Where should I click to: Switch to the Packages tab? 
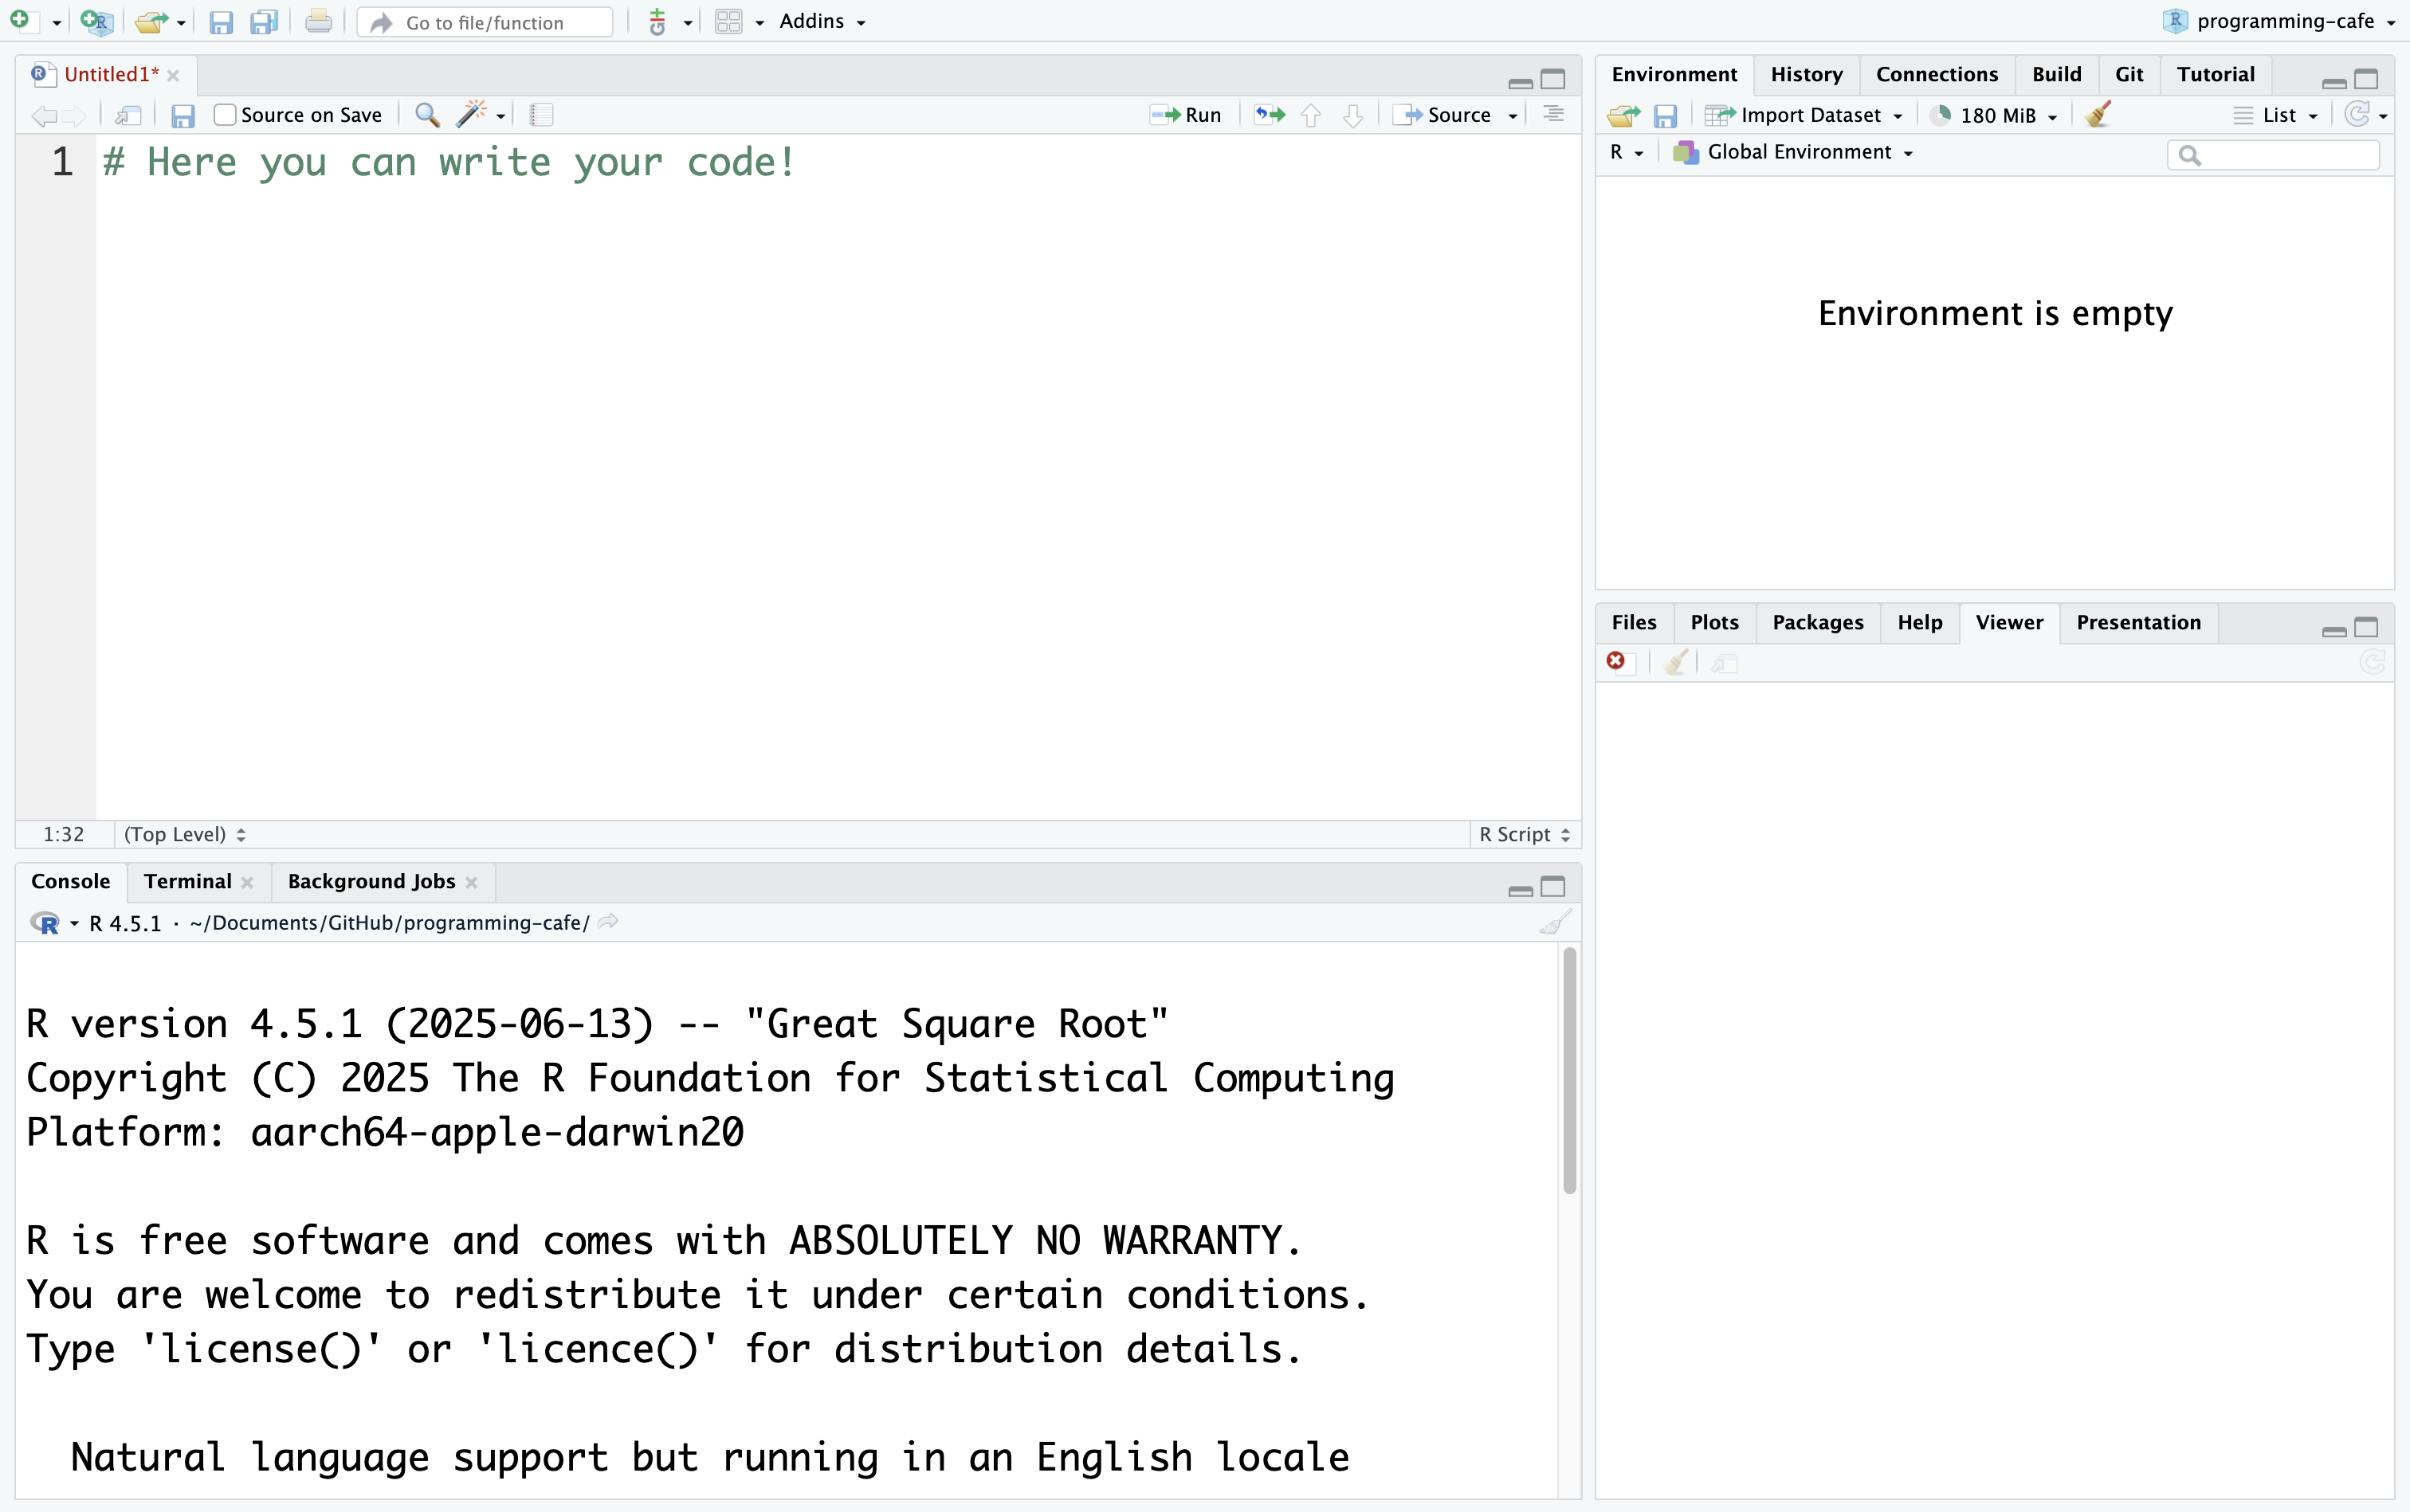1817,622
